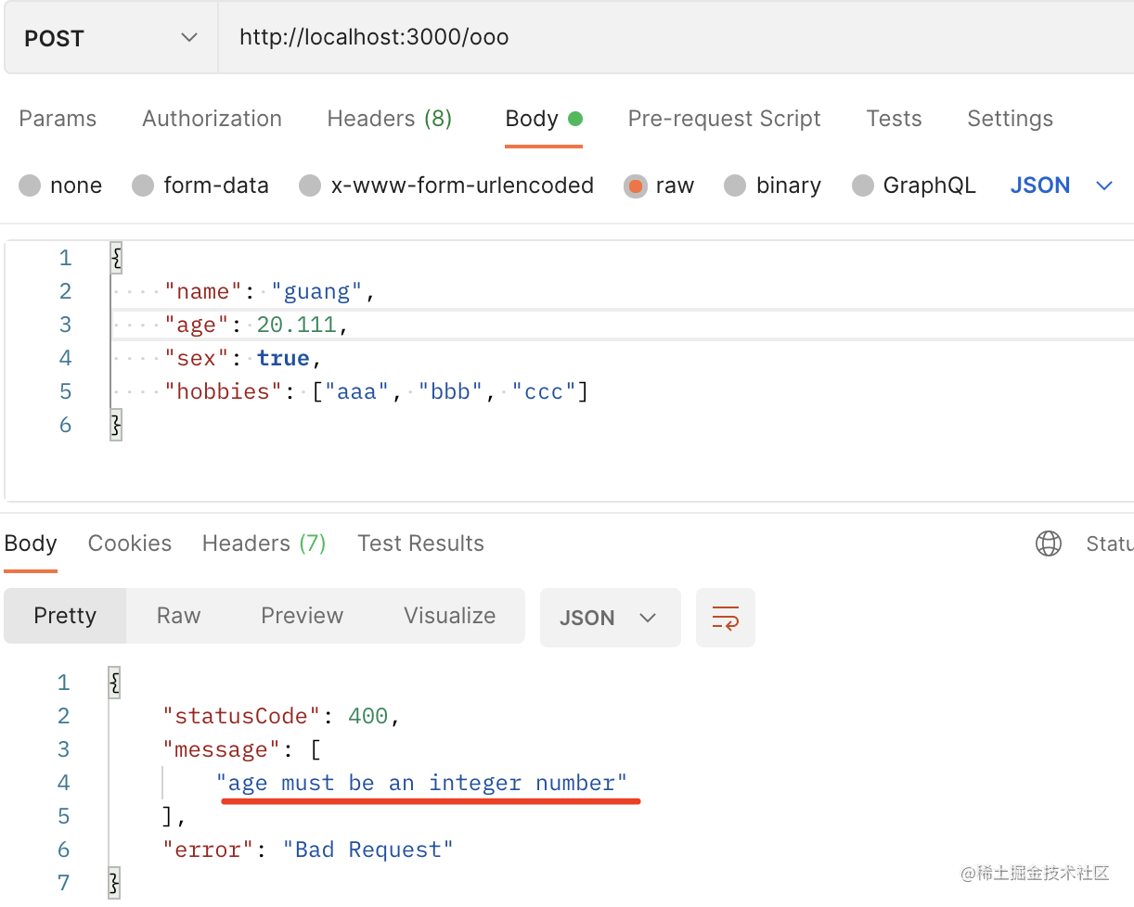Select the none body radio button

coord(30,185)
